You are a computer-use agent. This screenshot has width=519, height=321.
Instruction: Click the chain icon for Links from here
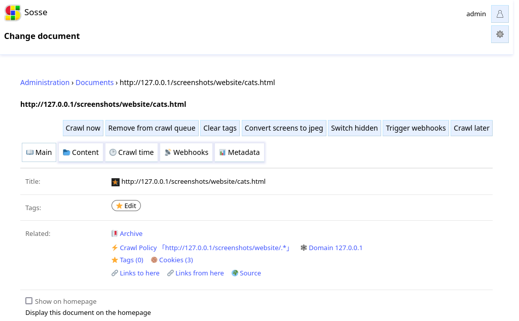coord(170,273)
